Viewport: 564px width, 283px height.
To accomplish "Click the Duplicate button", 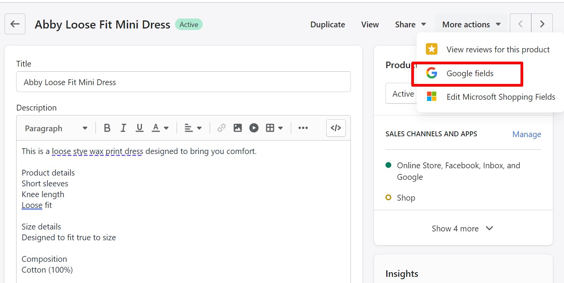I will (x=328, y=24).
